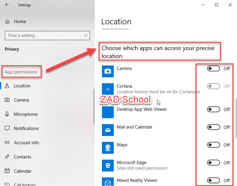The height and width of the screenshot is (186, 237).
Task: Click the sidebar vertical scrollbar
Action: click(94, 107)
